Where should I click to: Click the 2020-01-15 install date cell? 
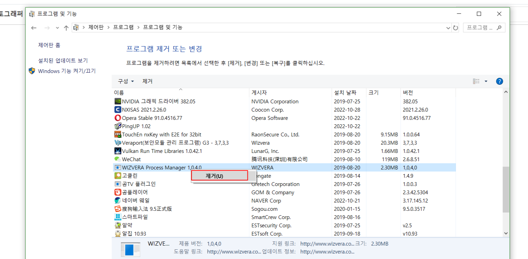[347, 209]
